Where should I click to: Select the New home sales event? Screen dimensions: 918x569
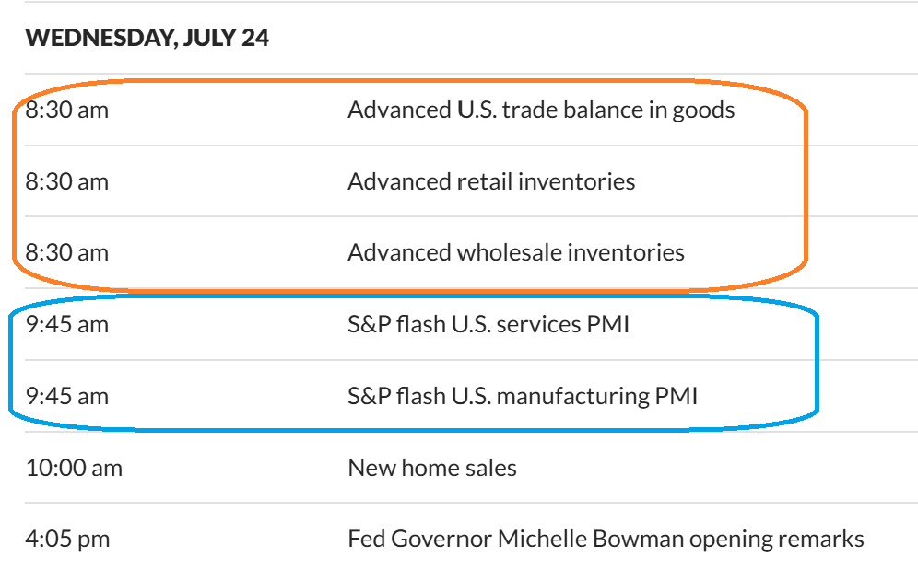[x=432, y=468]
